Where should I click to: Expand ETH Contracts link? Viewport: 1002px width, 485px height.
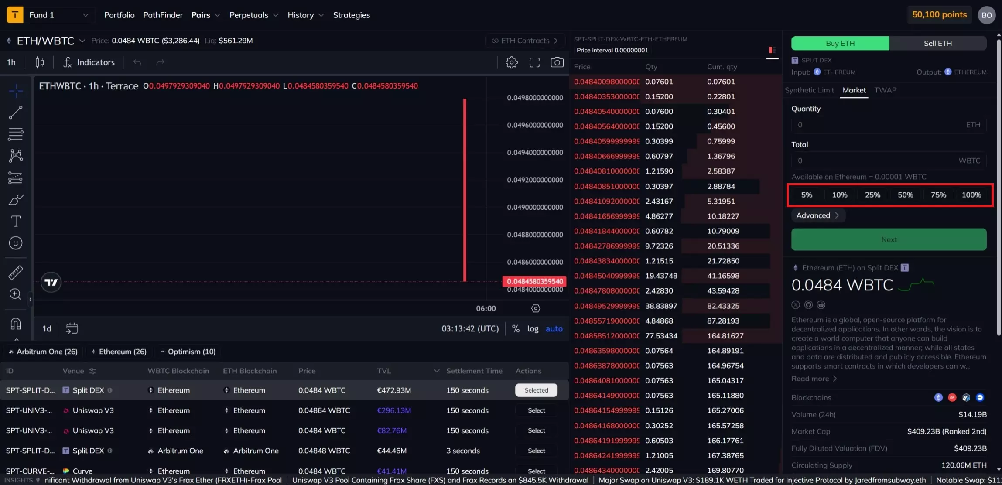pyautogui.click(x=525, y=41)
